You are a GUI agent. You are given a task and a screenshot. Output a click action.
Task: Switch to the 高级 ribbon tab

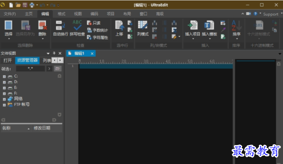pos(160,14)
